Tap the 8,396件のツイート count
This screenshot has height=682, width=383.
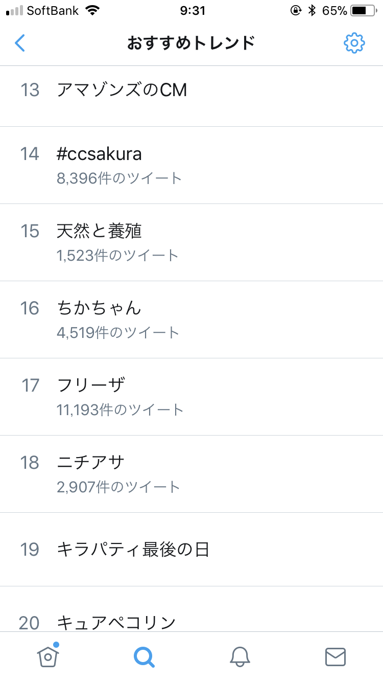119,178
